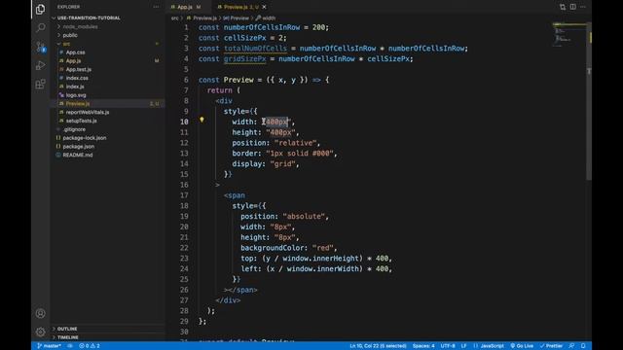Click the master branch indicator in status bar

(50, 346)
